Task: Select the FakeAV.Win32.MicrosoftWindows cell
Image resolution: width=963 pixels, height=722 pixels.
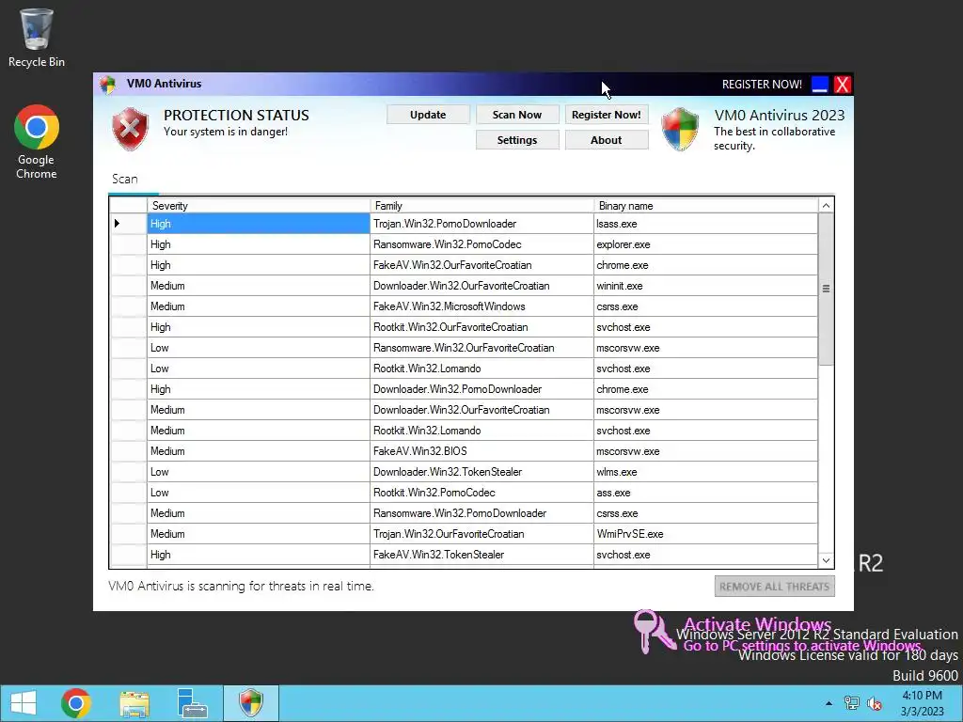Action: pos(482,306)
